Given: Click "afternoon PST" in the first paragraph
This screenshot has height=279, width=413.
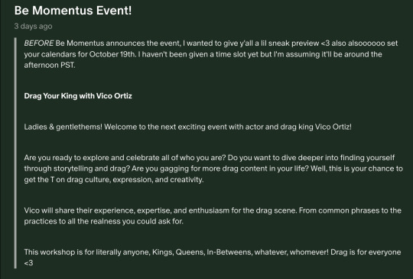Looking at the screenshot, I should pyautogui.click(x=49, y=65).
